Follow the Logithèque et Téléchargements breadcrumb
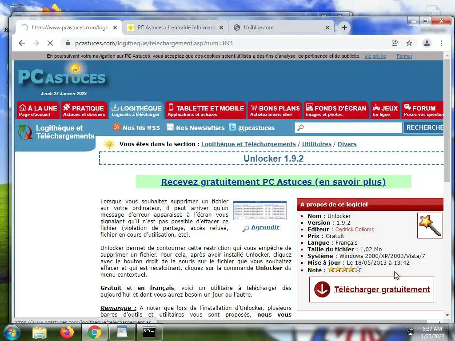 pos(248,144)
